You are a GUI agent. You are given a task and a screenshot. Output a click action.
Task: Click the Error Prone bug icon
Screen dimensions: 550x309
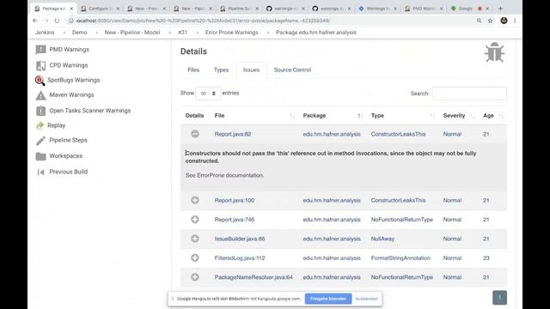point(495,52)
